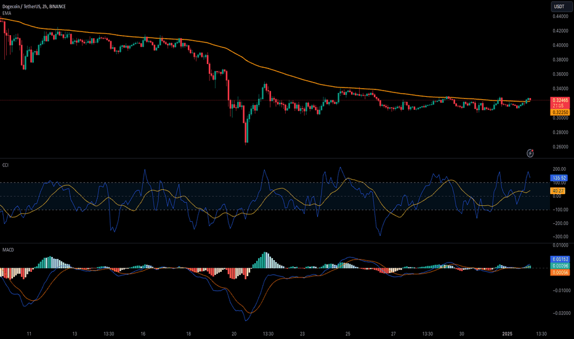Click the -300.00 CCI scale label
Screen dimensions: 574x339
click(x=559, y=237)
